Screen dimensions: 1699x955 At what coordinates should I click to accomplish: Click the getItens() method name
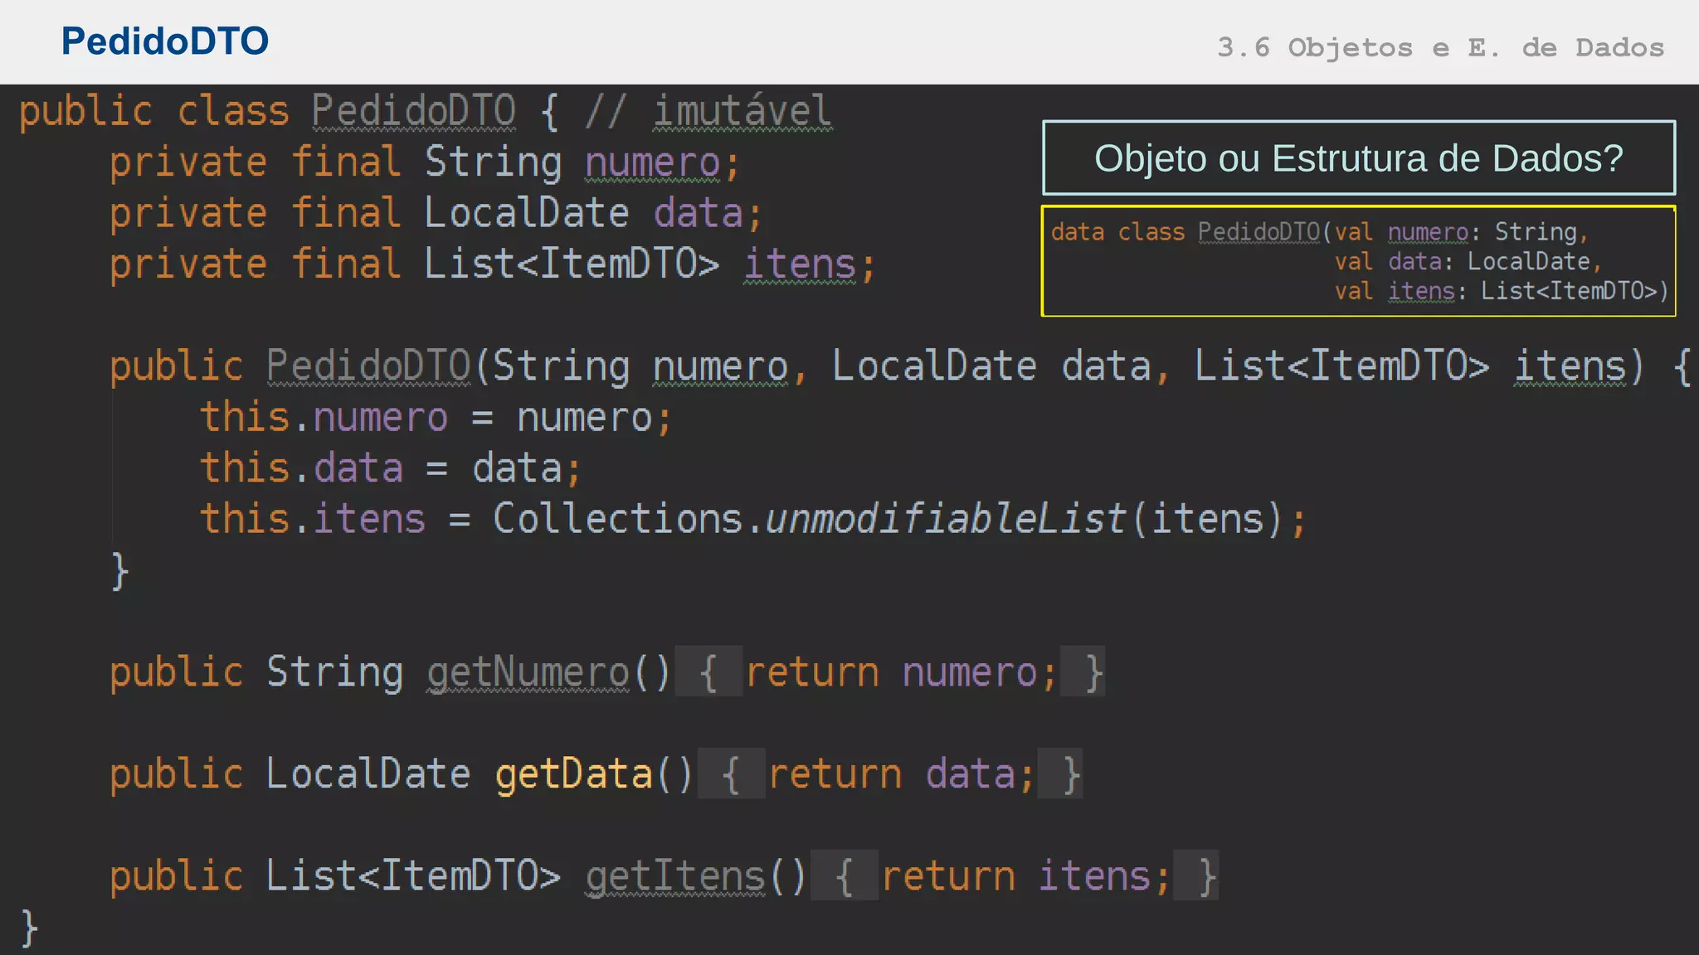point(675,876)
